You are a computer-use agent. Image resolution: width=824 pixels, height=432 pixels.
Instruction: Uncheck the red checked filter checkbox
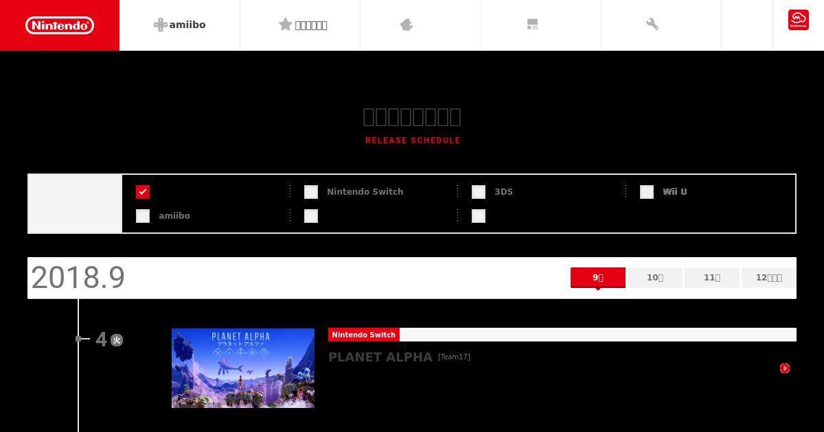pos(143,192)
